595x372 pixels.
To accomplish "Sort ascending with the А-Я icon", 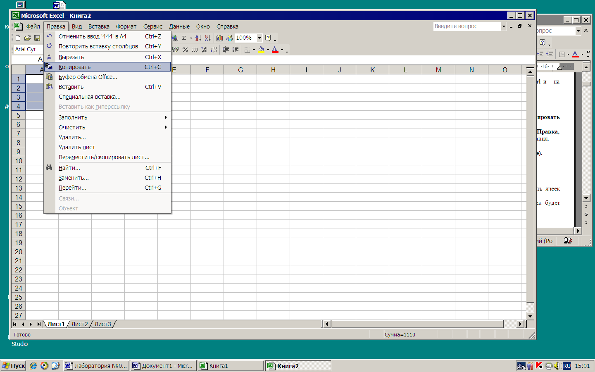I will pyautogui.click(x=198, y=38).
